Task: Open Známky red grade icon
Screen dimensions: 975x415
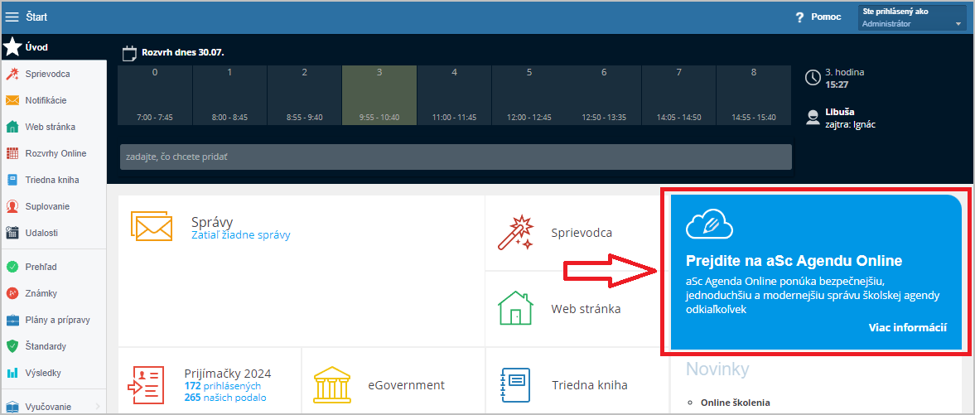Action: coord(12,293)
